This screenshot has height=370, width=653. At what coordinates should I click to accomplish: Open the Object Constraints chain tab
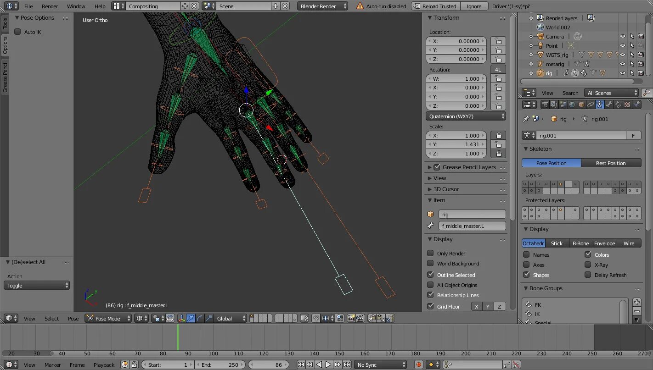tap(591, 105)
